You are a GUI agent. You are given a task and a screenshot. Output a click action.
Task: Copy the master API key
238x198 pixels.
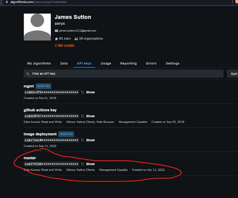(83, 164)
